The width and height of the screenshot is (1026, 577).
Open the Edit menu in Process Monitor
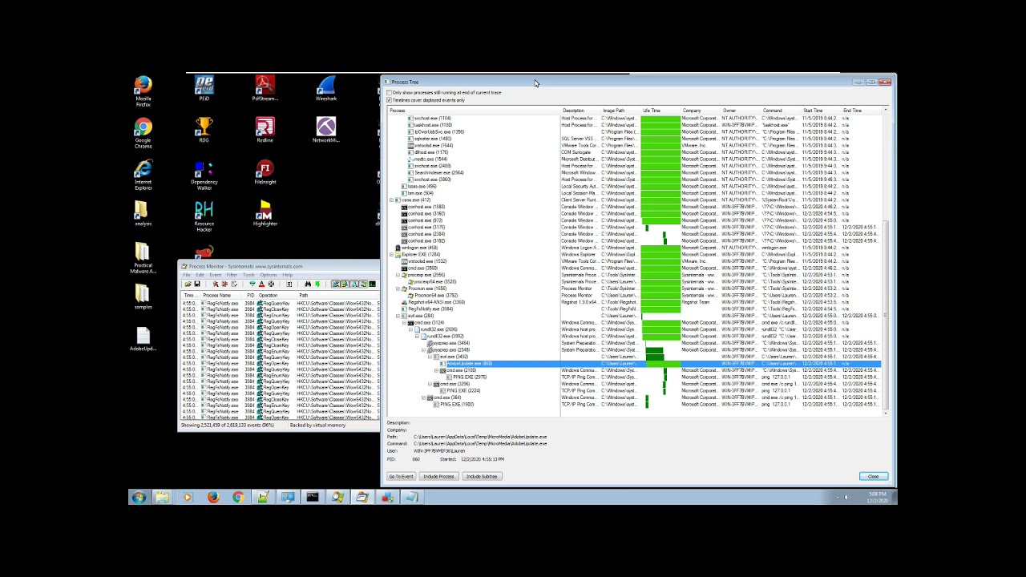pyautogui.click(x=200, y=275)
